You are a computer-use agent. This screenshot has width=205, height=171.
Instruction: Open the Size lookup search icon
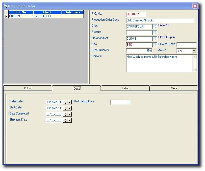pos(155,45)
